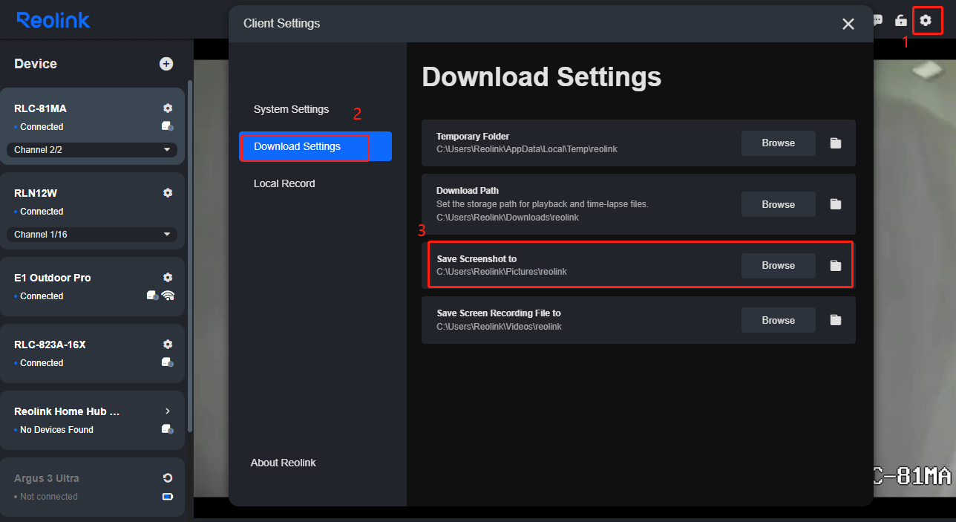
Task: Reconnect Argus 3 Ultra with refresh icon
Action: pyautogui.click(x=168, y=478)
